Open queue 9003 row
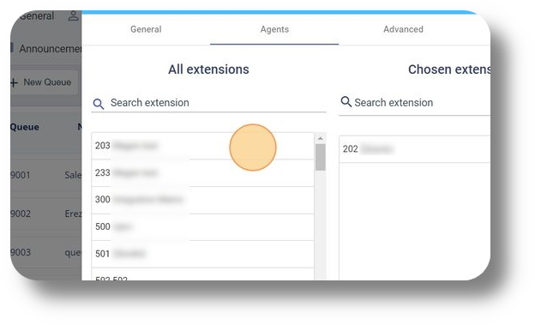Screen dimensions: 535x325 click(x=45, y=252)
